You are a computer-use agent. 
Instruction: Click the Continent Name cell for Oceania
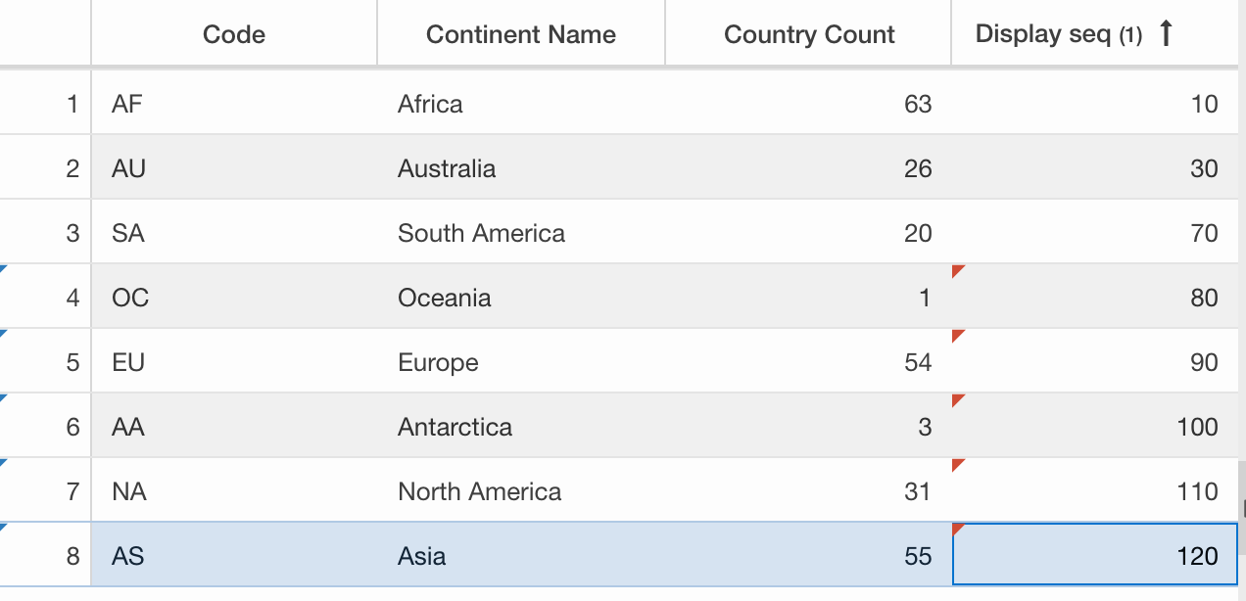521,297
